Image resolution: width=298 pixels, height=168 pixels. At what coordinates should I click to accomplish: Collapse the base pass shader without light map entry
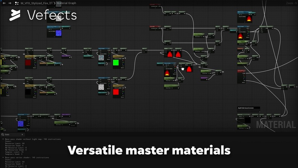3,139
